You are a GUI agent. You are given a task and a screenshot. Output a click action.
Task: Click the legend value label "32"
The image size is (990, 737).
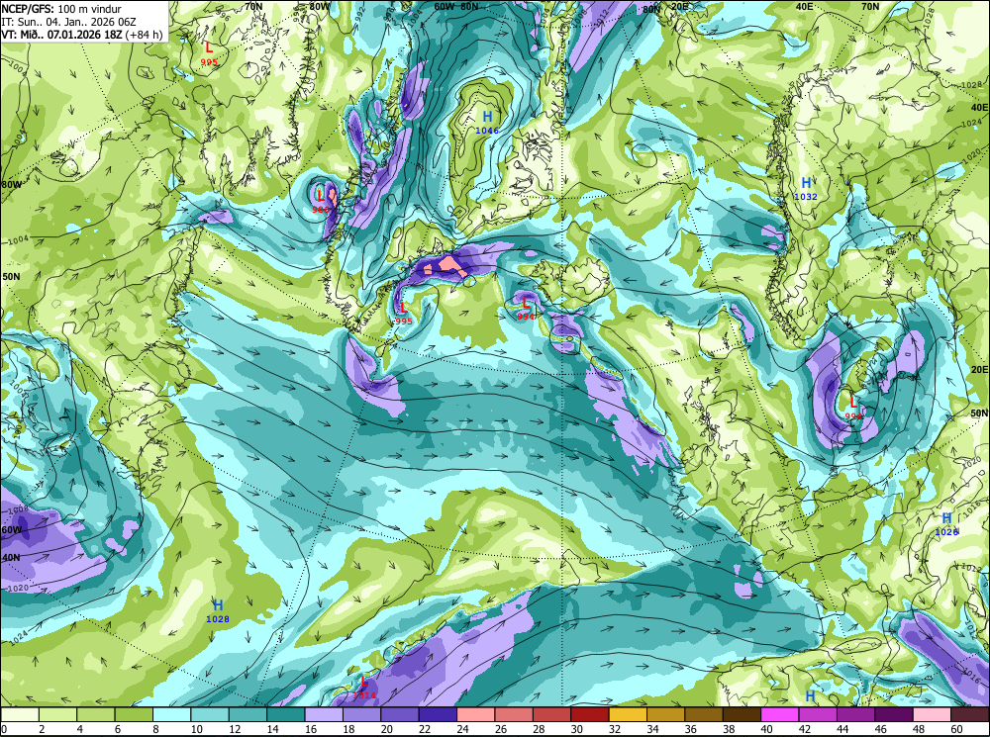pyautogui.click(x=615, y=729)
